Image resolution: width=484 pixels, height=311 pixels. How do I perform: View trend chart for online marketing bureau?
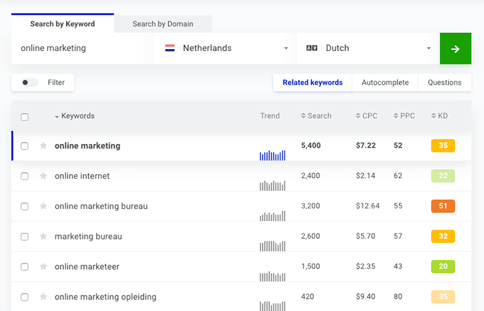[x=272, y=216]
